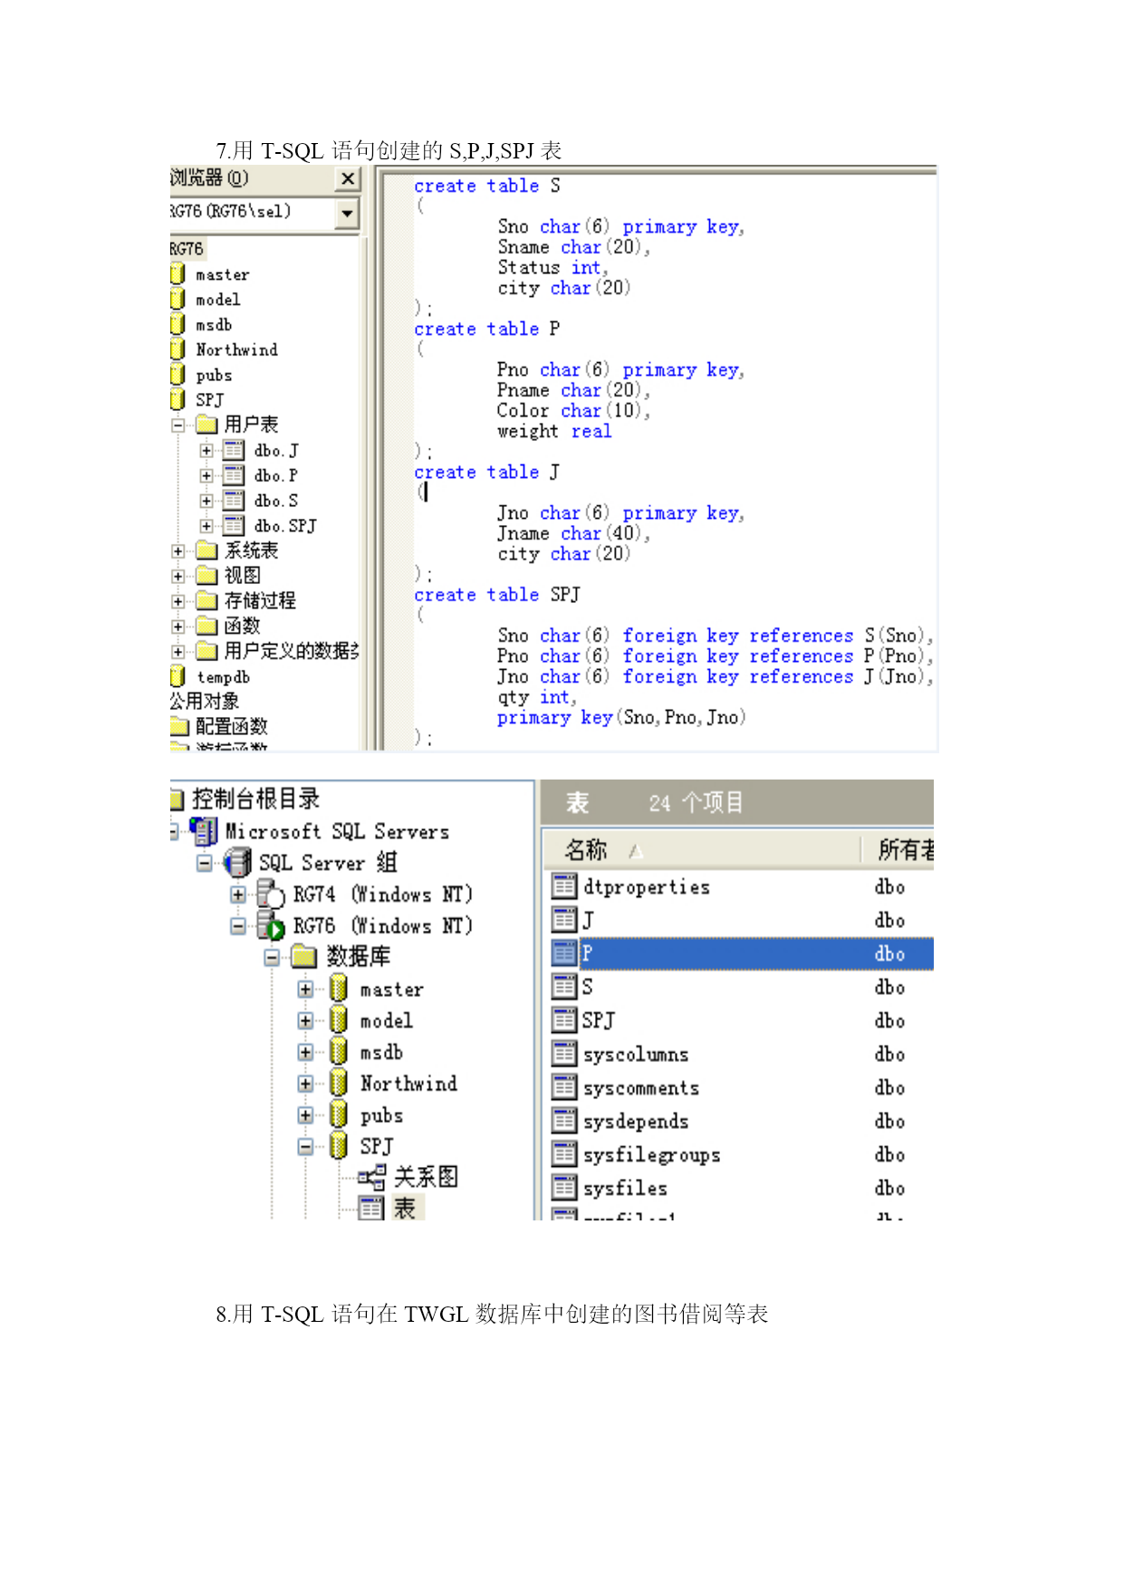
Task: Select the S table row in list
Action: click(x=743, y=987)
